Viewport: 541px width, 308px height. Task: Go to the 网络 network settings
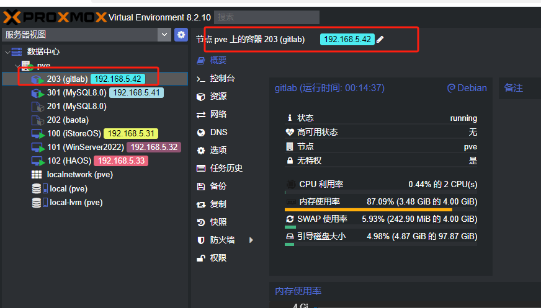218,114
